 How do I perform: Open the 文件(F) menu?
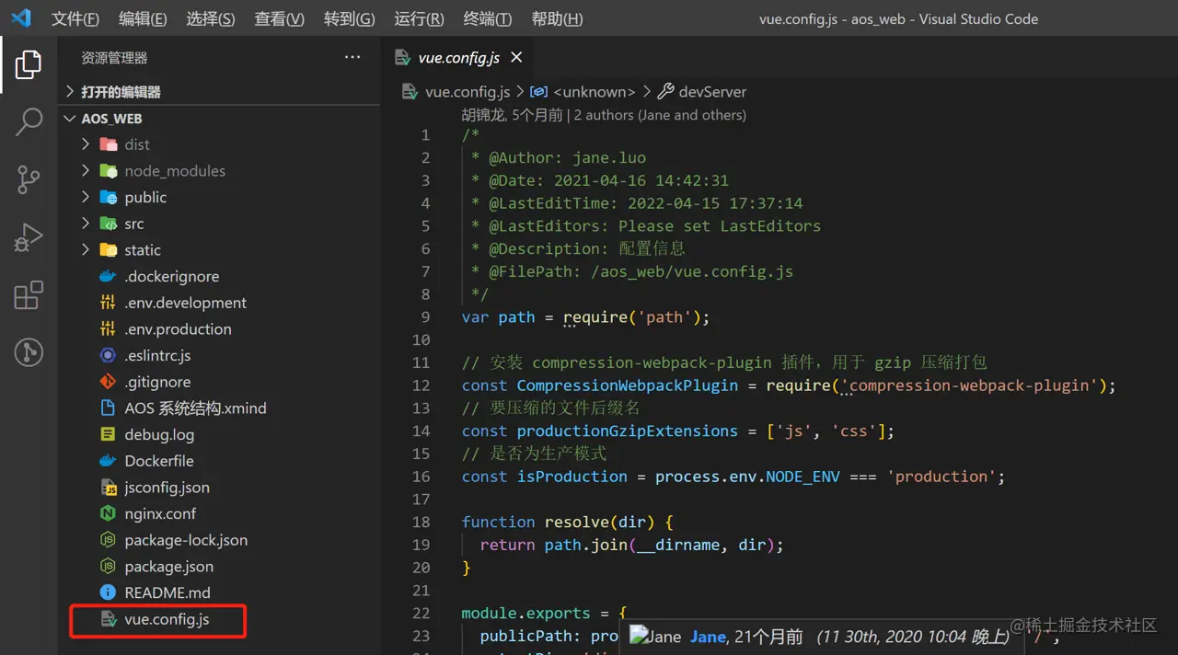coord(75,19)
